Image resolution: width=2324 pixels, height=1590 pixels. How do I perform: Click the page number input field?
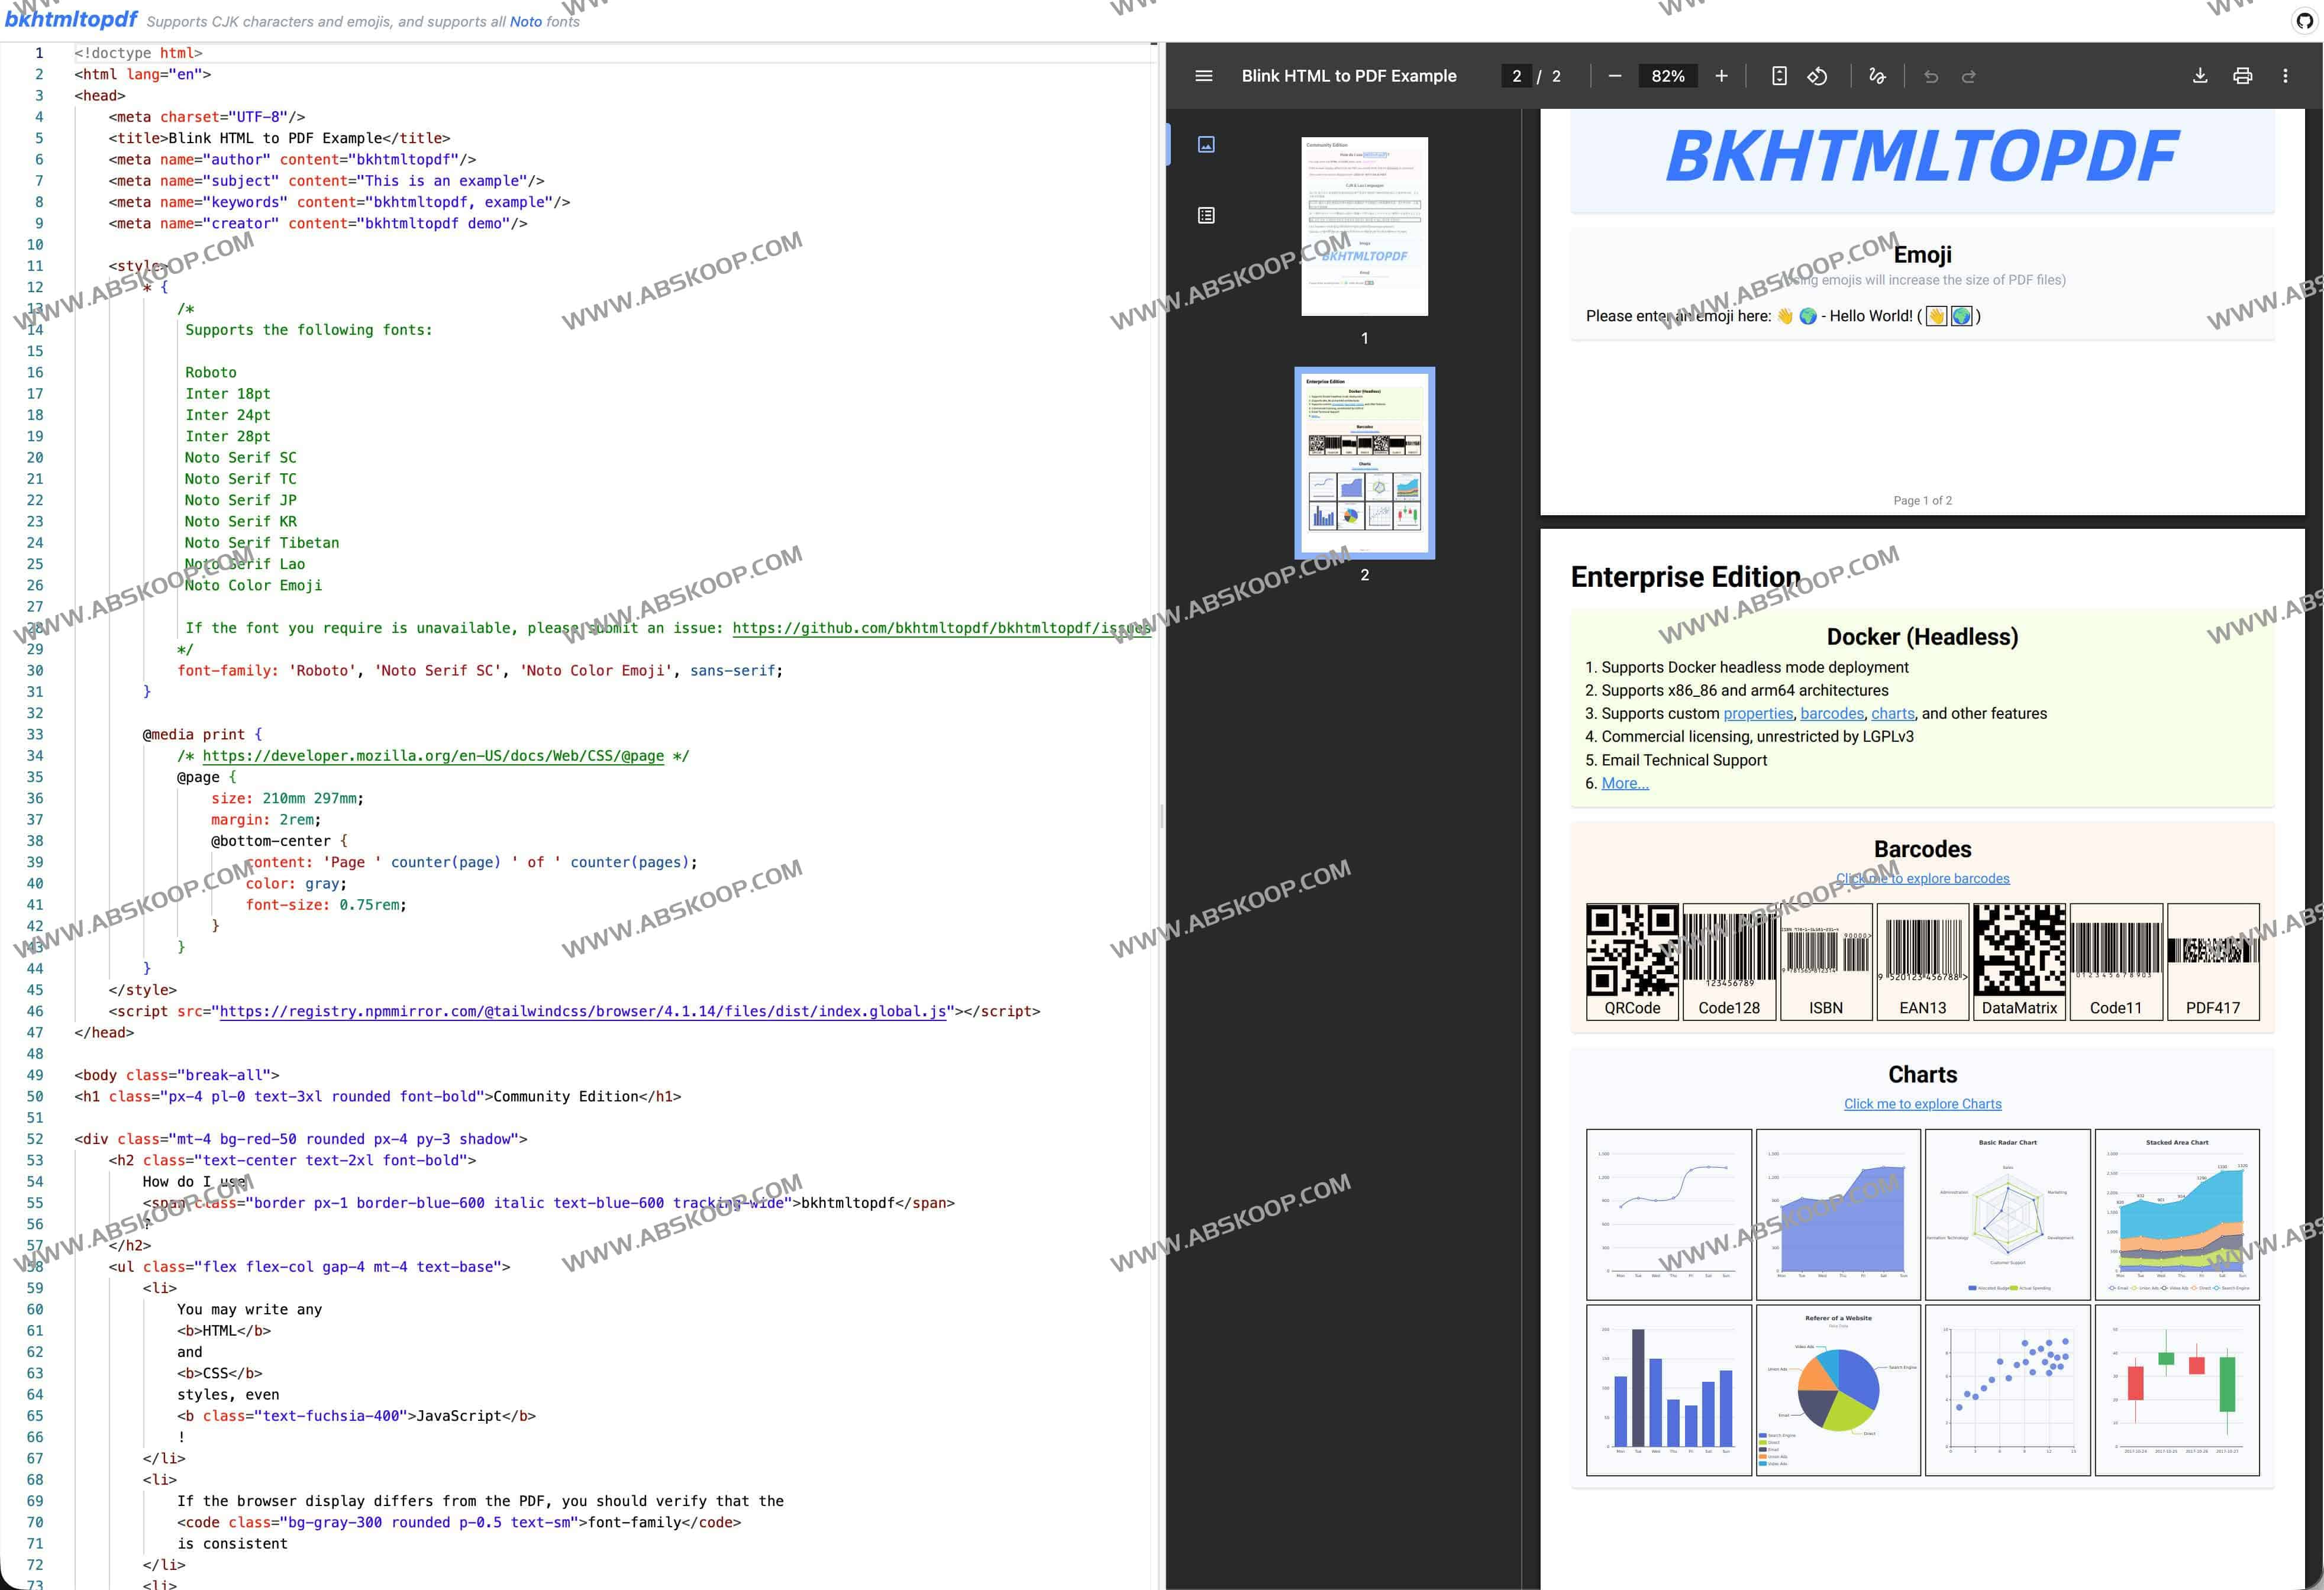pos(1516,75)
